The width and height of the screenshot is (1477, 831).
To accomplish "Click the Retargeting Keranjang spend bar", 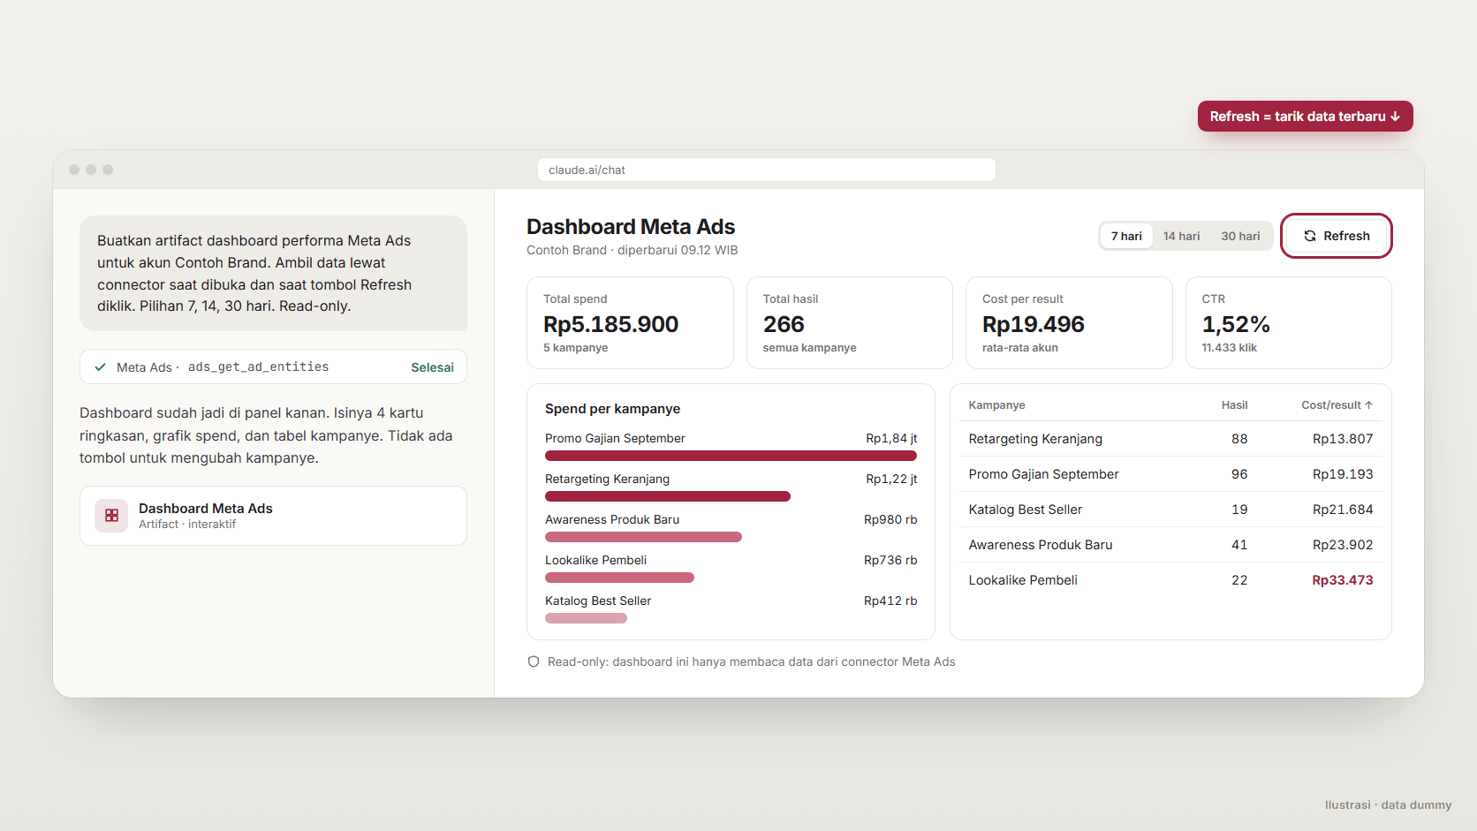I will [x=668, y=496].
